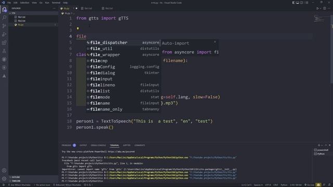
Task: Split the editor to the right
Action: pyautogui.click(x=325, y=8)
